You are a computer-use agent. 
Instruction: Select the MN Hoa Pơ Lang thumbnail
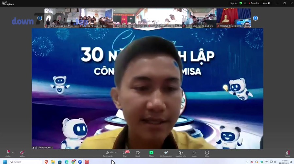coord(96,18)
